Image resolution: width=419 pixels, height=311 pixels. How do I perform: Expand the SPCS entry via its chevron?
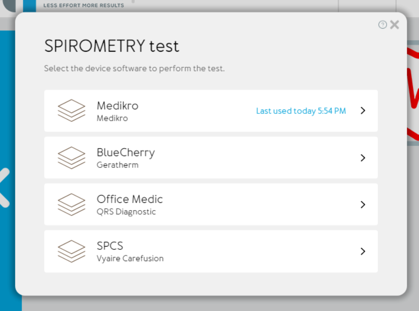tap(363, 251)
